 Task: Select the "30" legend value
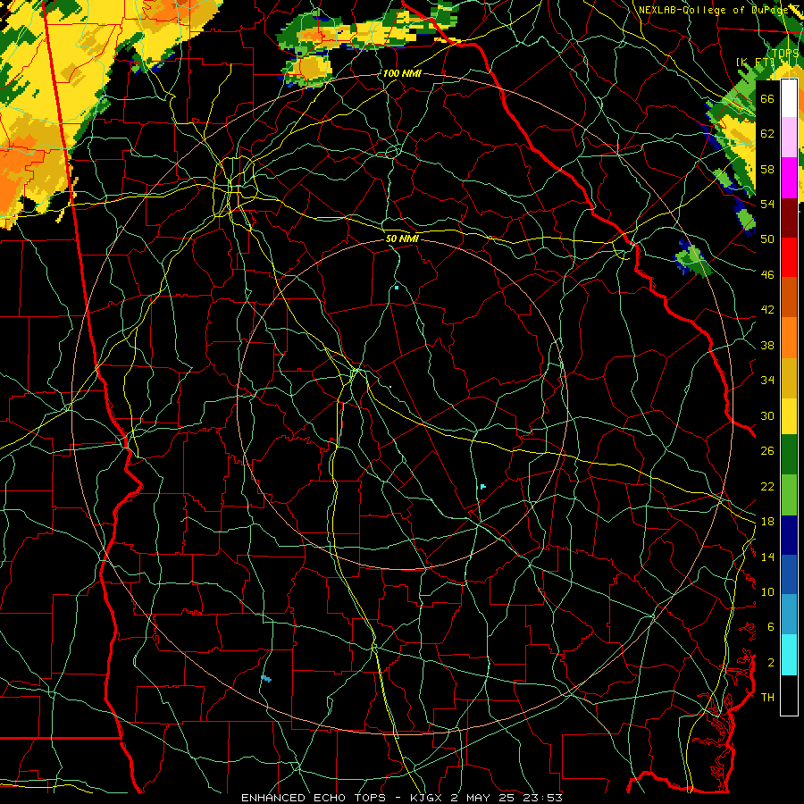[767, 415]
